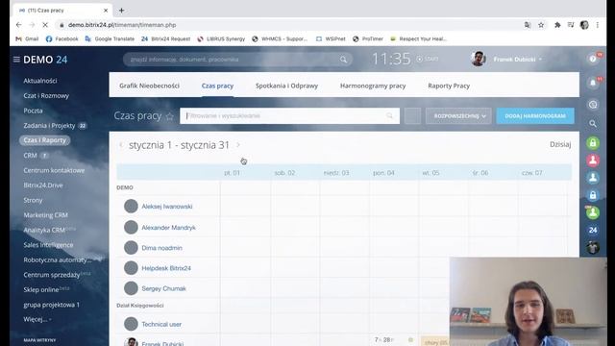Open the browser extensions puzzle icon

click(557, 25)
